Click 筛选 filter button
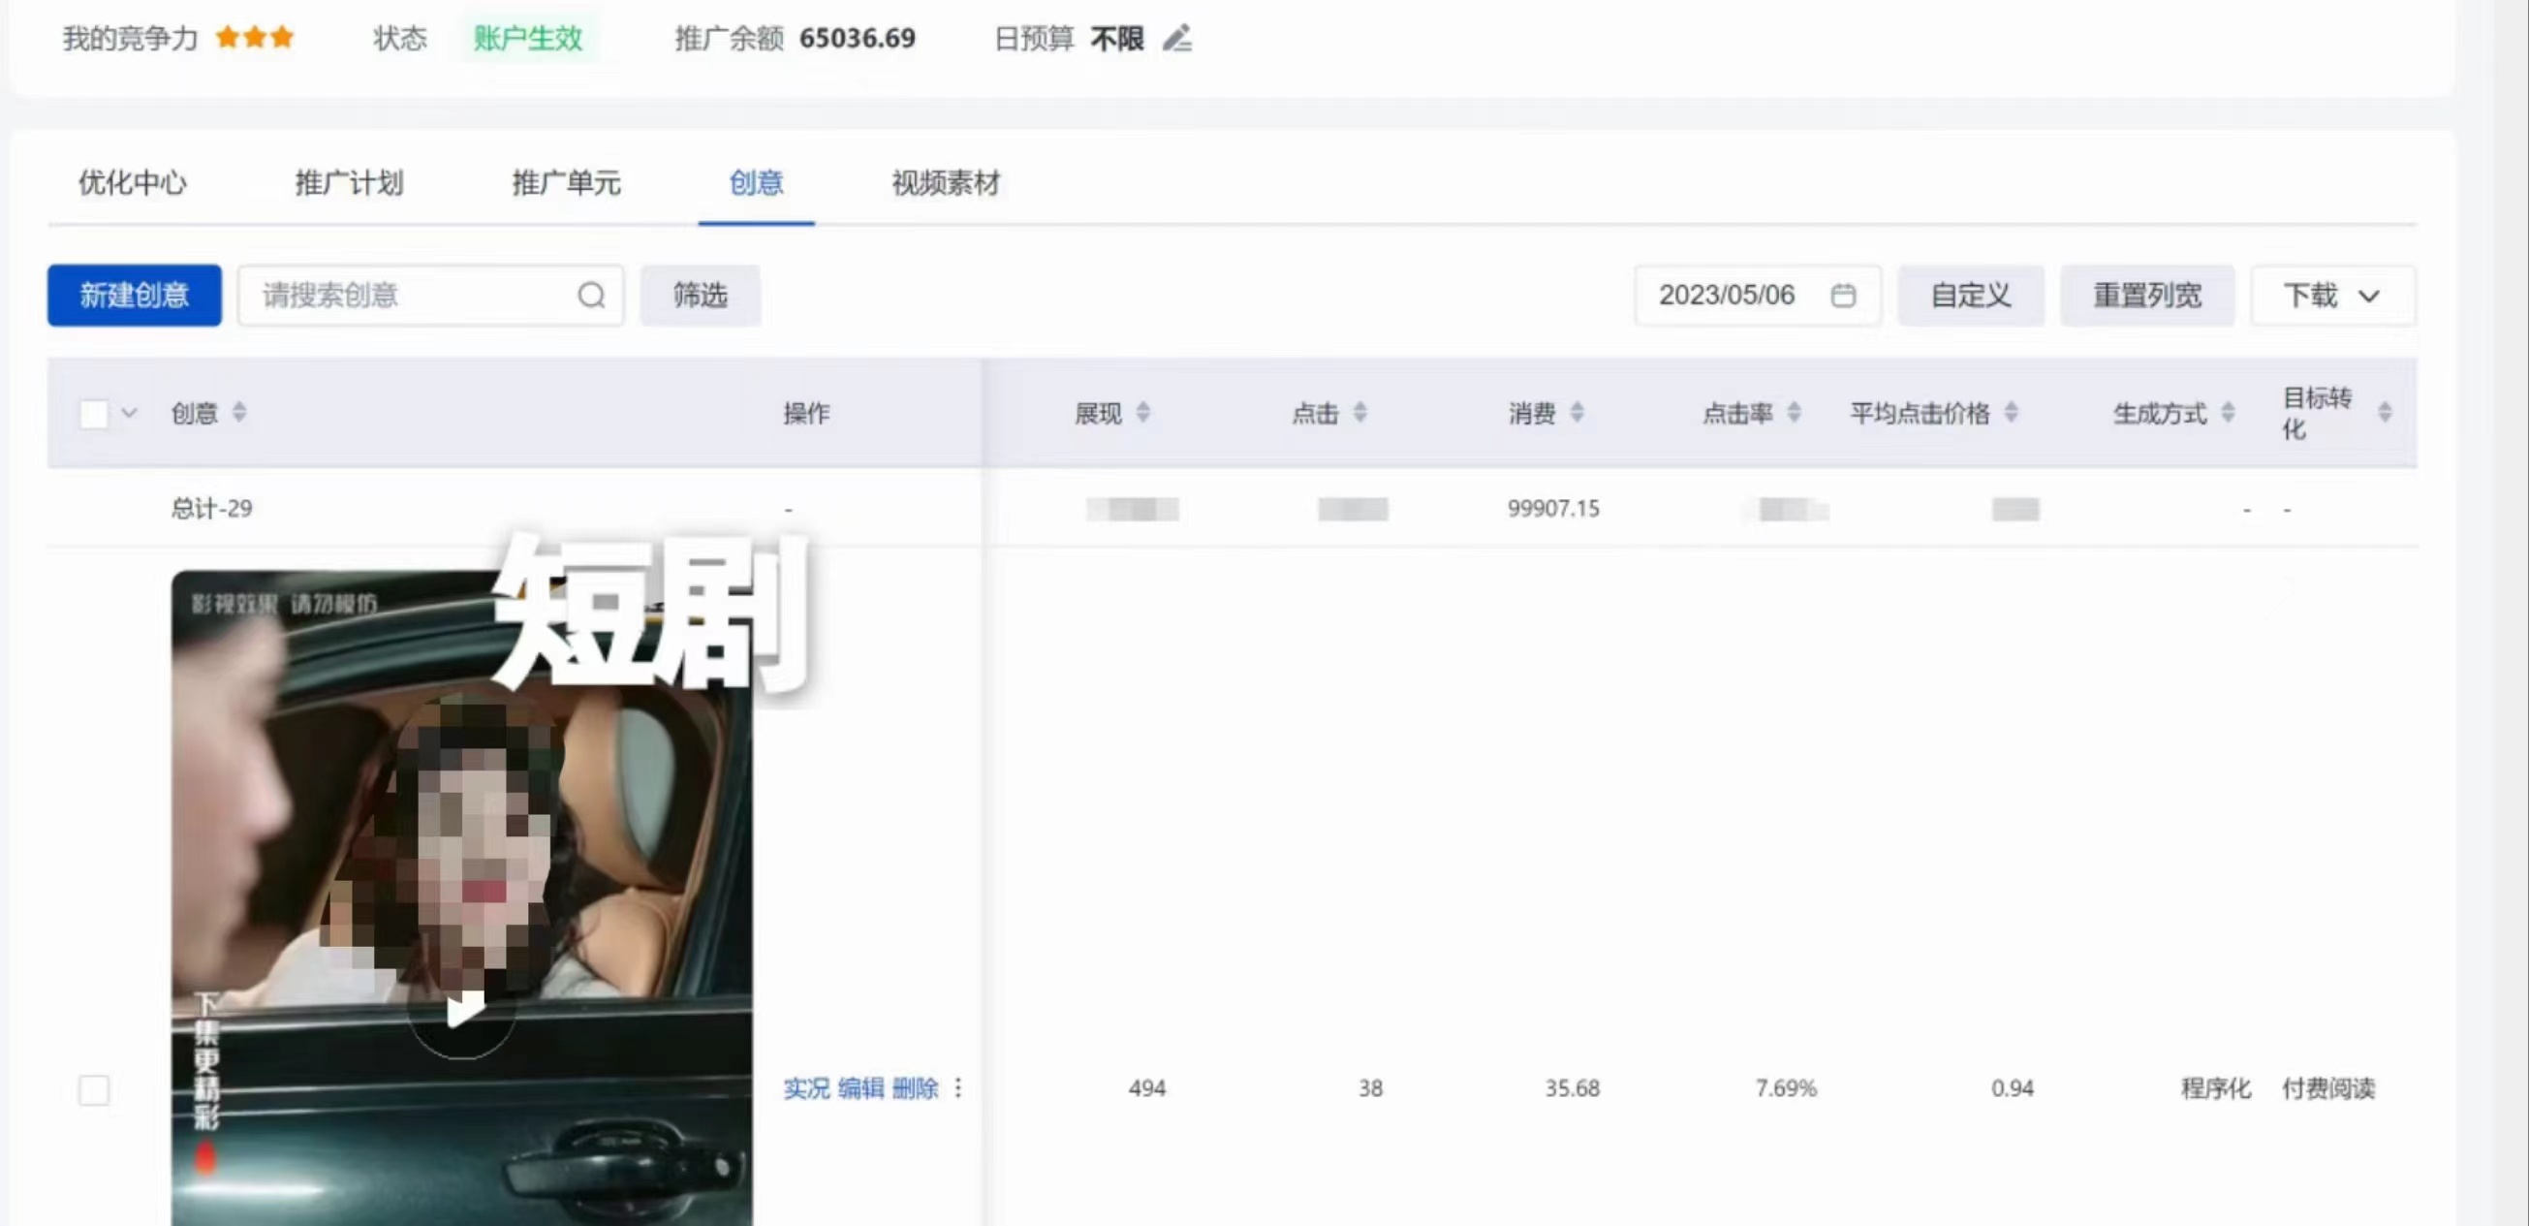Viewport: 2529px width, 1226px height. [x=700, y=295]
